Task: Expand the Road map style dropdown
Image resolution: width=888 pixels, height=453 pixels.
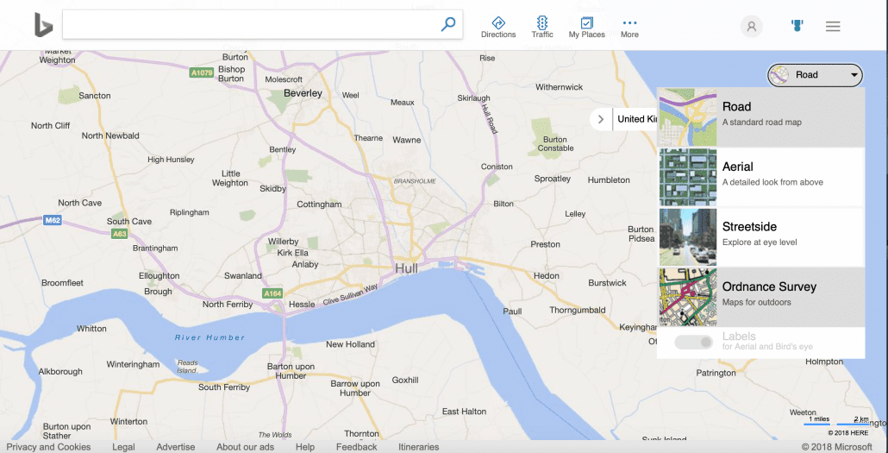Action: (x=815, y=75)
